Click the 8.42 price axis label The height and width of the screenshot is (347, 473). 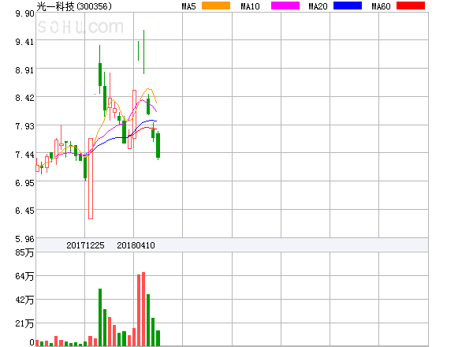[x=24, y=98]
